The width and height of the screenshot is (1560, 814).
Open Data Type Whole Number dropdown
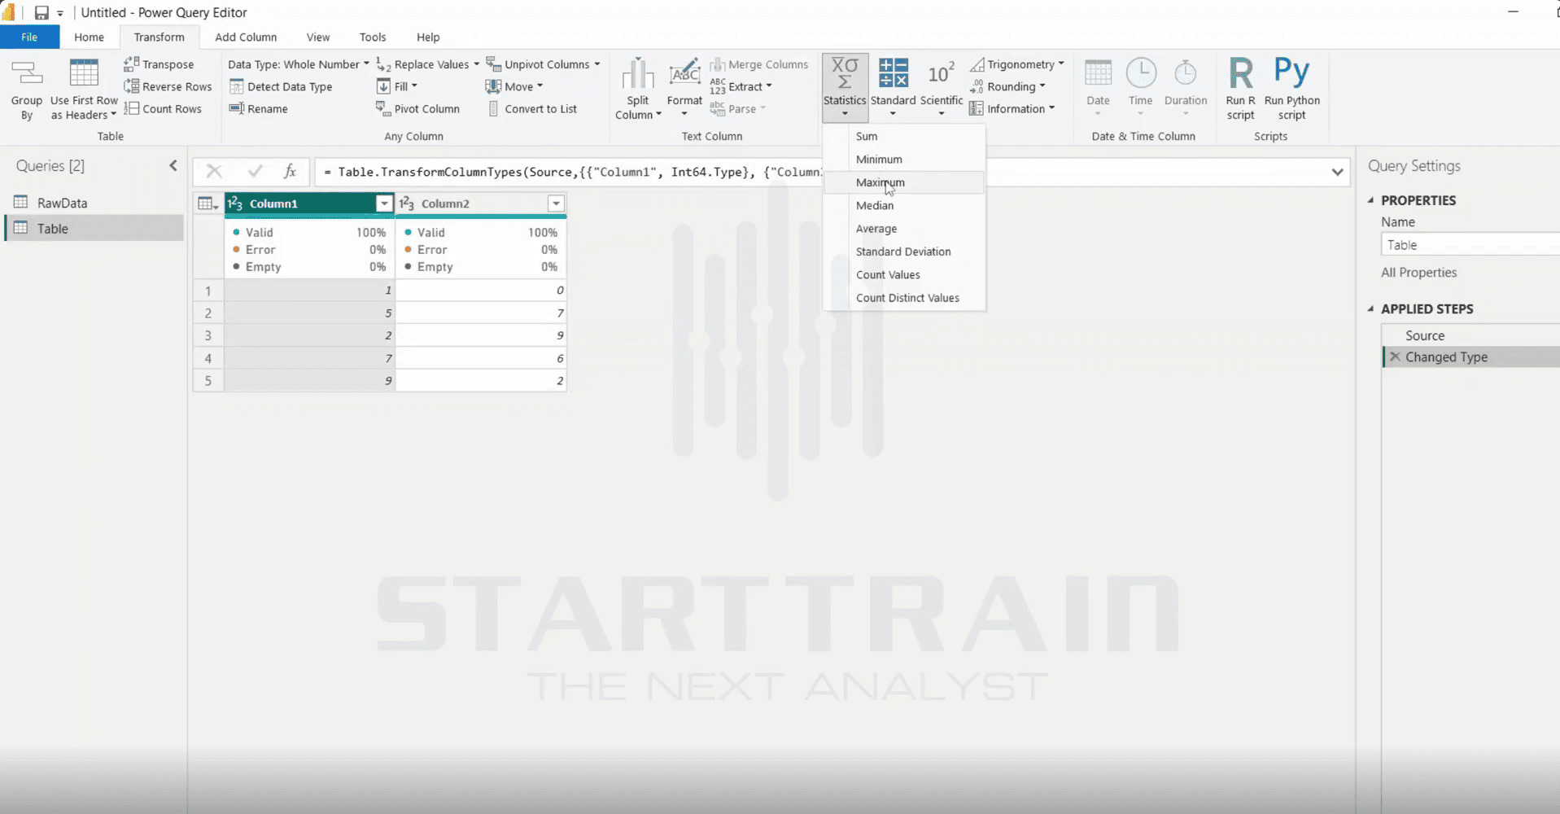click(298, 64)
